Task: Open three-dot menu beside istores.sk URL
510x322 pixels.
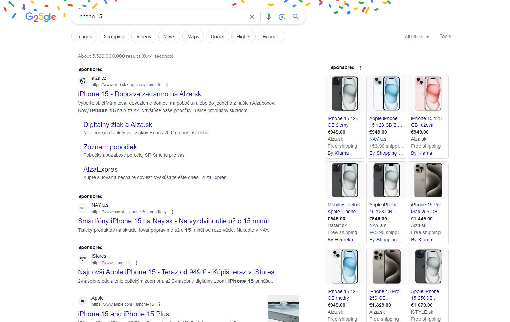Action: [136, 263]
